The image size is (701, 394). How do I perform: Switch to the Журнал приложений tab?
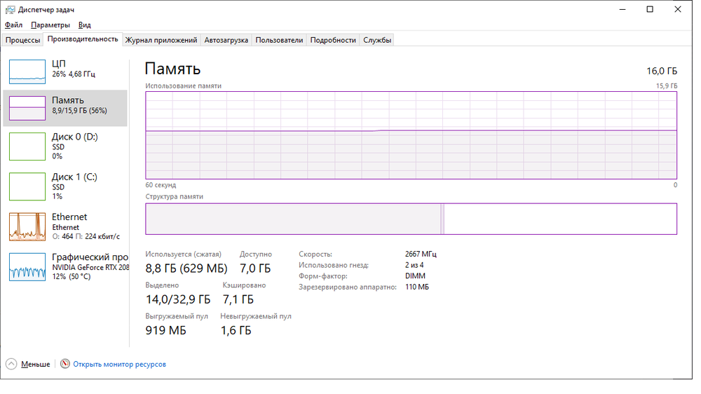(x=161, y=40)
